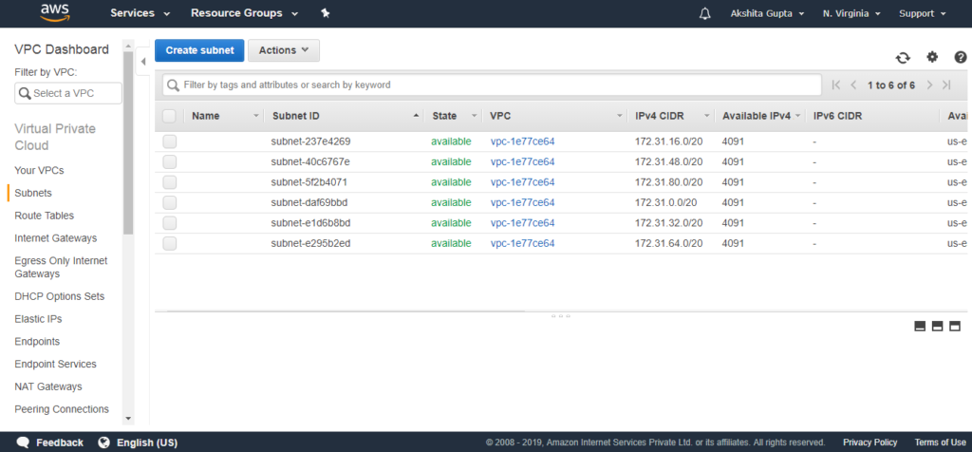Viewport: 972px width, 452px height.
Task: Open the Services dropdown
Action: pos(140,13)
